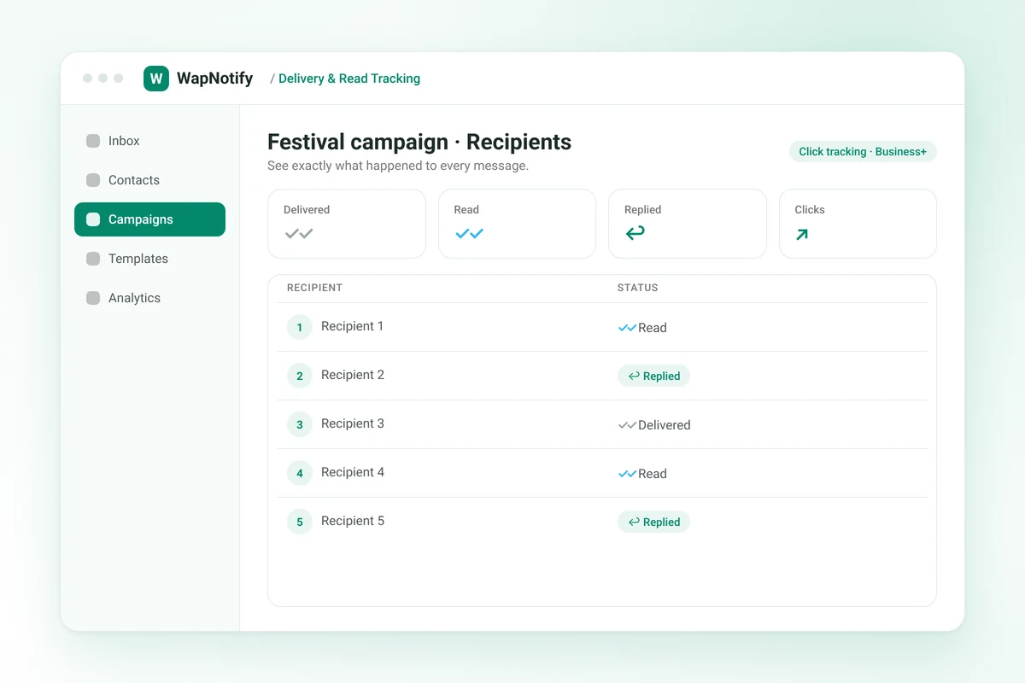Image resolution: width=1025 pixels, height=683 pixels.
Task: Click the Templates square icon
Action: [93, 259]
